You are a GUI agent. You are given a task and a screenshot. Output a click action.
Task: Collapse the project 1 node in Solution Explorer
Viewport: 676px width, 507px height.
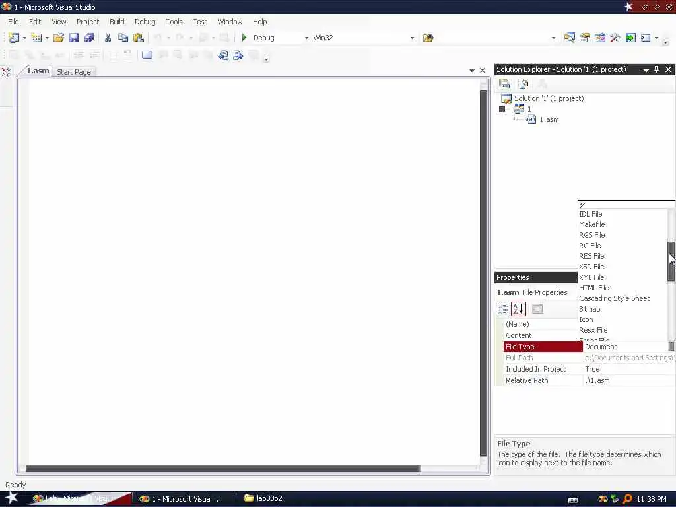(x=502, y=109)
